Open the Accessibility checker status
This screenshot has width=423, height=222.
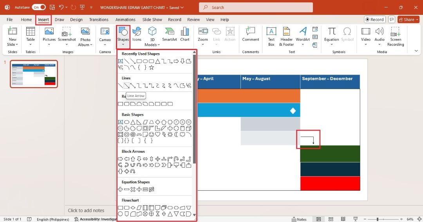tap(96, 219)
